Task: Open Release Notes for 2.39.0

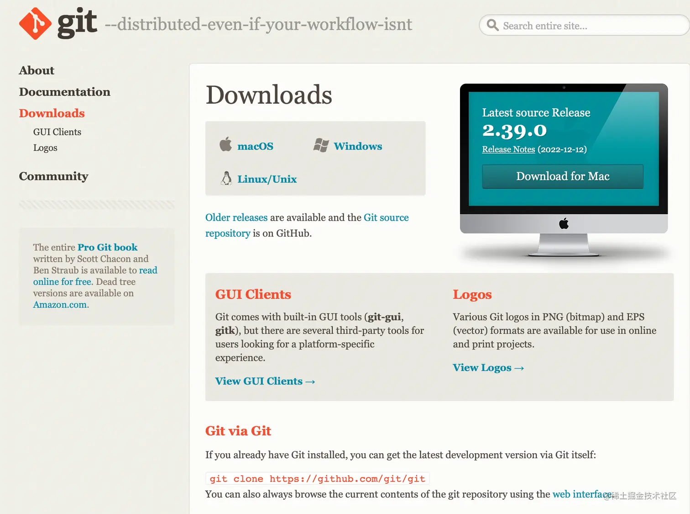Action: 508,149
